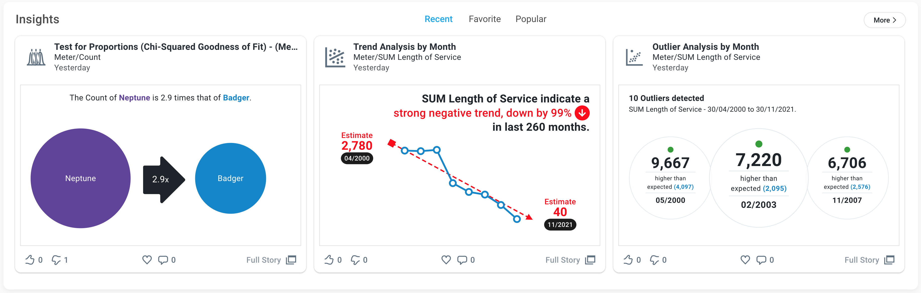The height and width of the screenshot is (293, 921).
Task: Dislike the Chi-Squared Proportions insight
Action: (56, 260)
